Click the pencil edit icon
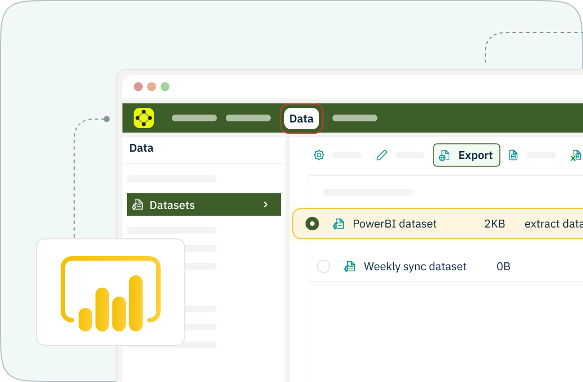The image size is (583, 382). tap(382, 155)
